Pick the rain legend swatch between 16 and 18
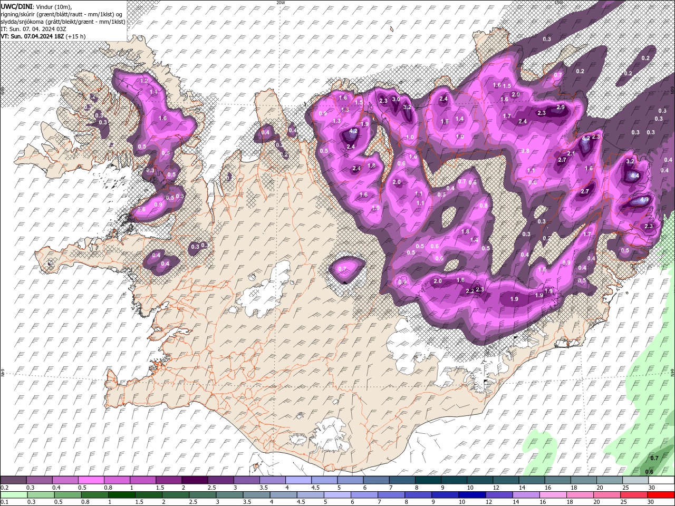 pyautogui.click(x=553, y=495)
